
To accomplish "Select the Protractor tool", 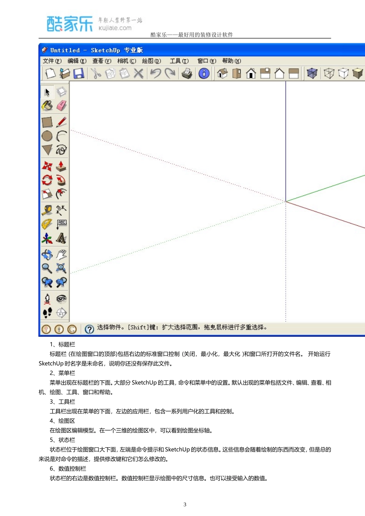I will 47,224.
